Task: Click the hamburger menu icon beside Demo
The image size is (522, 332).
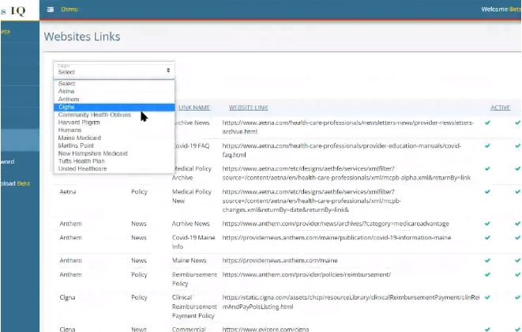Action: [x=51, y=9]
